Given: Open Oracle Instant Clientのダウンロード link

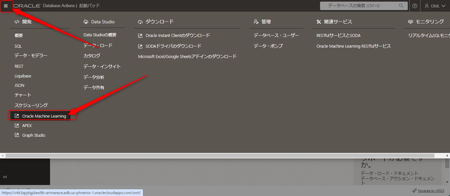Looking at the screenshot, I should [x=178, y=35].
